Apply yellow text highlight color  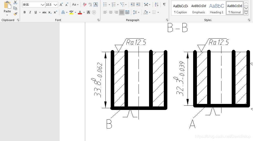click(71, 12)
